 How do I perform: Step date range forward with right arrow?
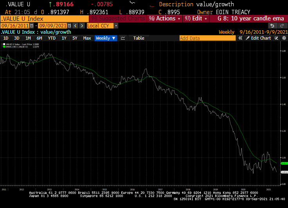[x=82, y=26]
